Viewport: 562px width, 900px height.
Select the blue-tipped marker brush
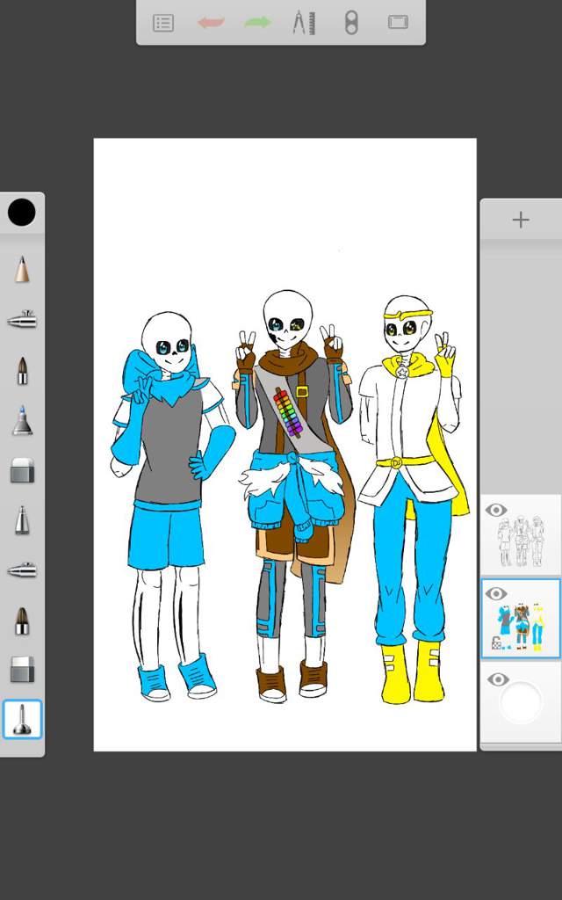[22, 420]
